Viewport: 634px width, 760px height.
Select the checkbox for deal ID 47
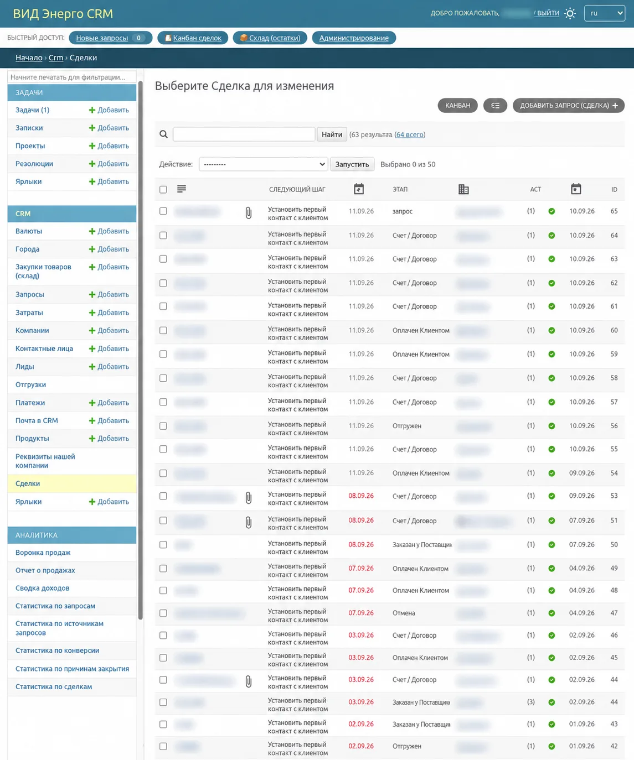coord(163,613)
